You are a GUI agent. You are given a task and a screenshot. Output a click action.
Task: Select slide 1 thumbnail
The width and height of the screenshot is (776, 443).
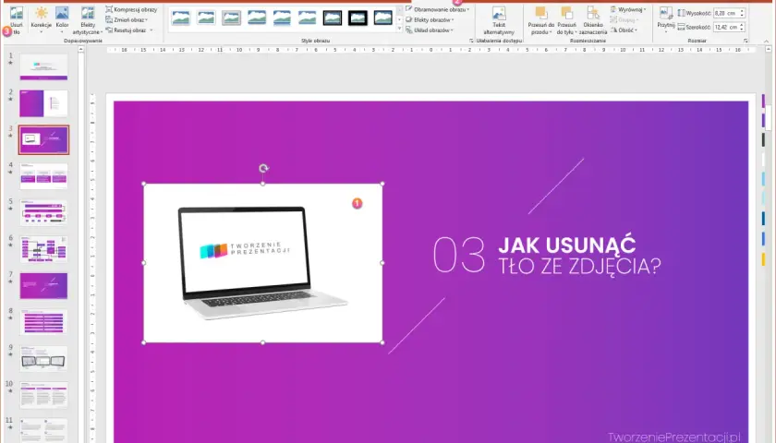pos(43,66)
